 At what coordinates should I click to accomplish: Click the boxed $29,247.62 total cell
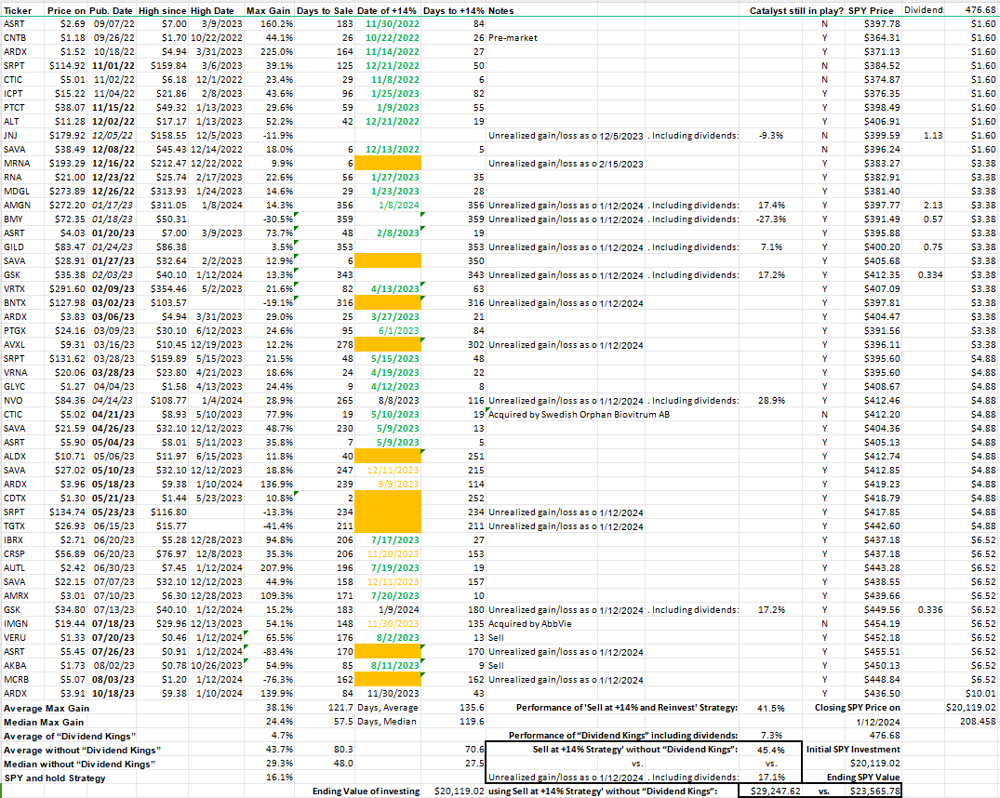pos(772,791)
